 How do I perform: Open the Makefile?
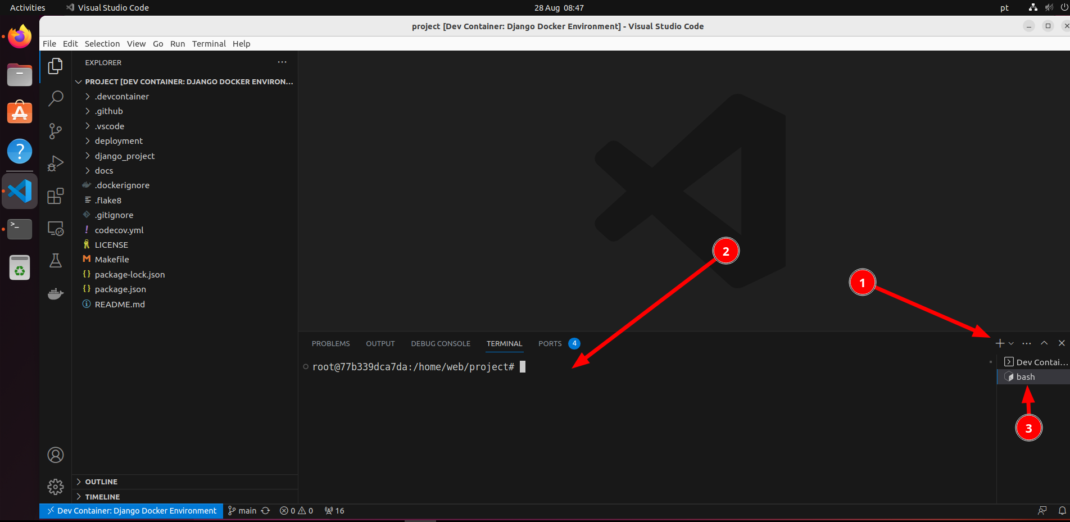point(185,260)
